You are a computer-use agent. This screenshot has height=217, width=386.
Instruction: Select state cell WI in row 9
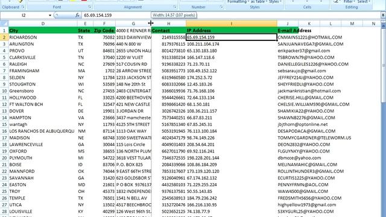[x=85, y=84]
